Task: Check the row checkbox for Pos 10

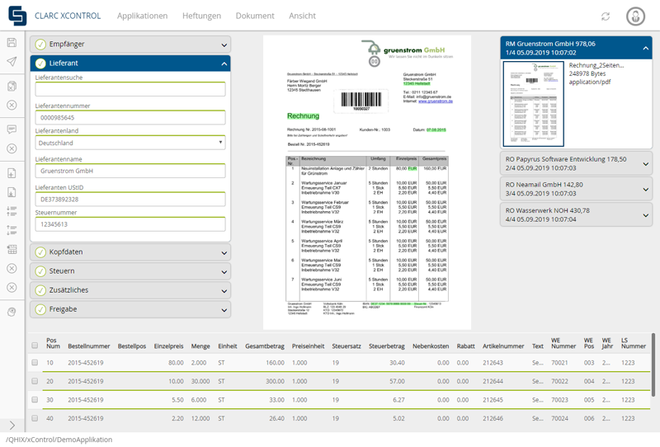Action: (35, 362)
